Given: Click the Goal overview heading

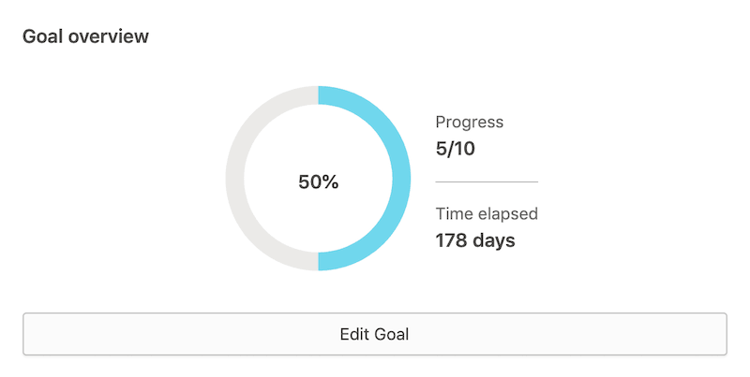Looking at the screenshot, I should [85, 36].
